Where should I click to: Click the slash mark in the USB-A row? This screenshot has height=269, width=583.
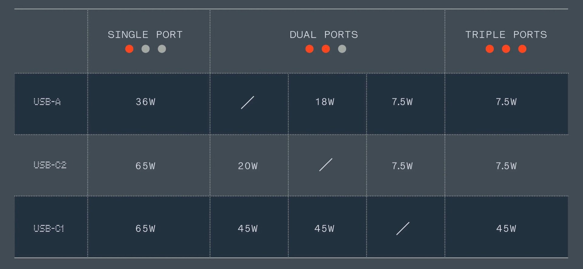(x=247, y=102)
